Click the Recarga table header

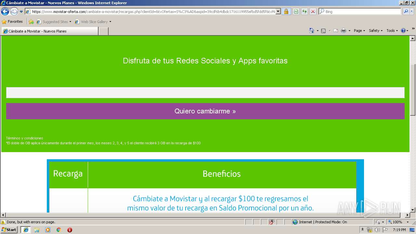click(x=68, y=174)
